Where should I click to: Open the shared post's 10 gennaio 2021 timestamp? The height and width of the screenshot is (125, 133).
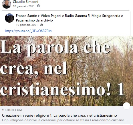[x=27, y=25]
